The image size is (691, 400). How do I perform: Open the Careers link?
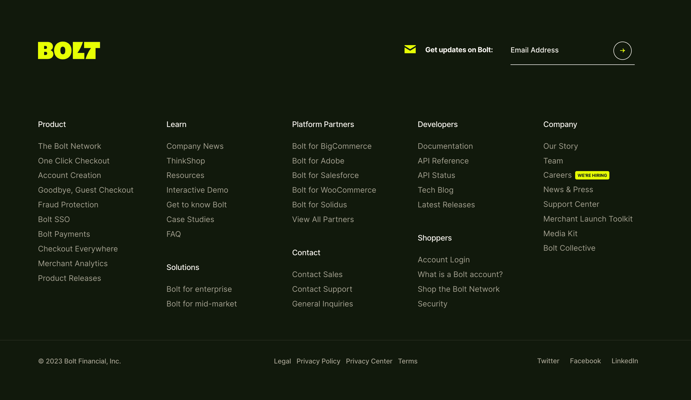point(557,175)
